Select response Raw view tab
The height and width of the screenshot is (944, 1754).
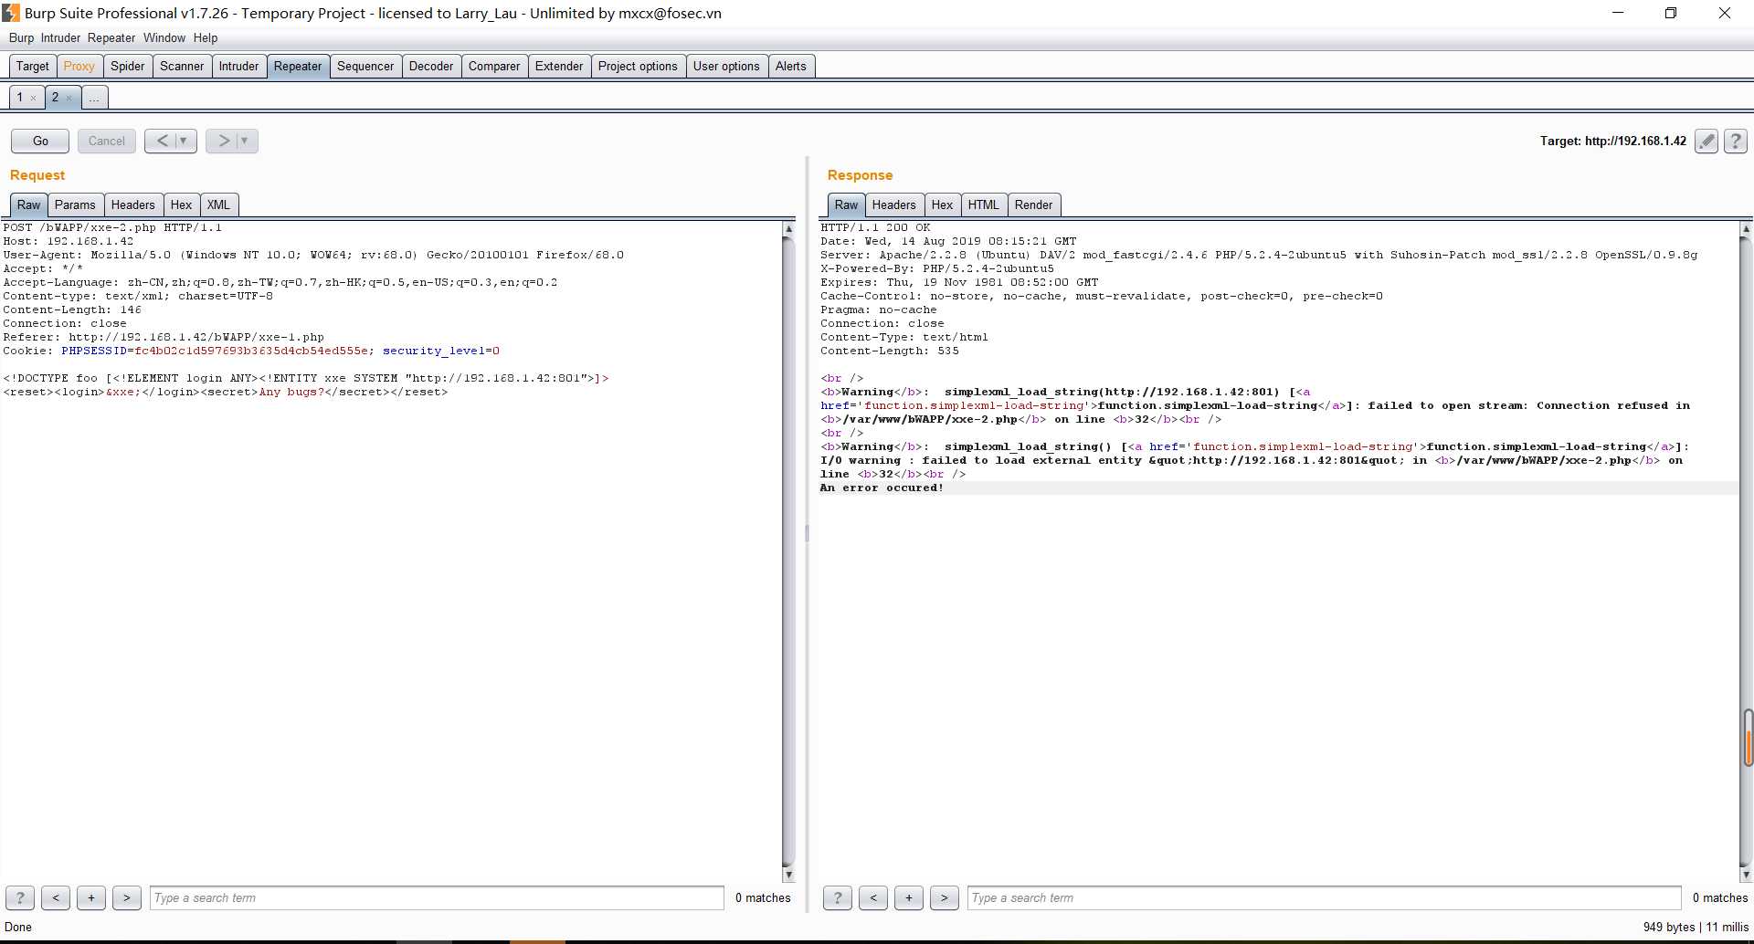847,205
